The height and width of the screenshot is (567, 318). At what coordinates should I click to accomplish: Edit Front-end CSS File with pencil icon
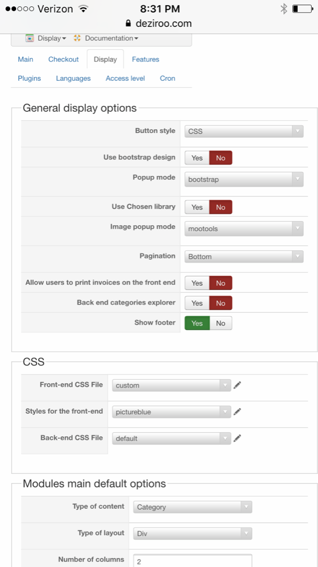(x=237, y=385)
